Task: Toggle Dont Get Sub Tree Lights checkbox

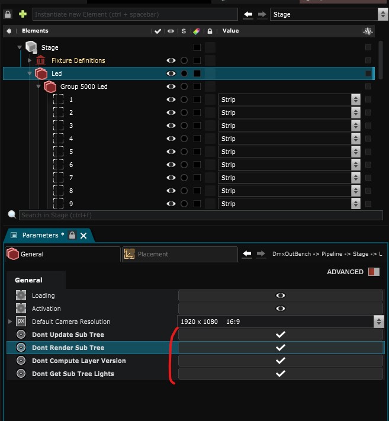Action: click(281, 374)
